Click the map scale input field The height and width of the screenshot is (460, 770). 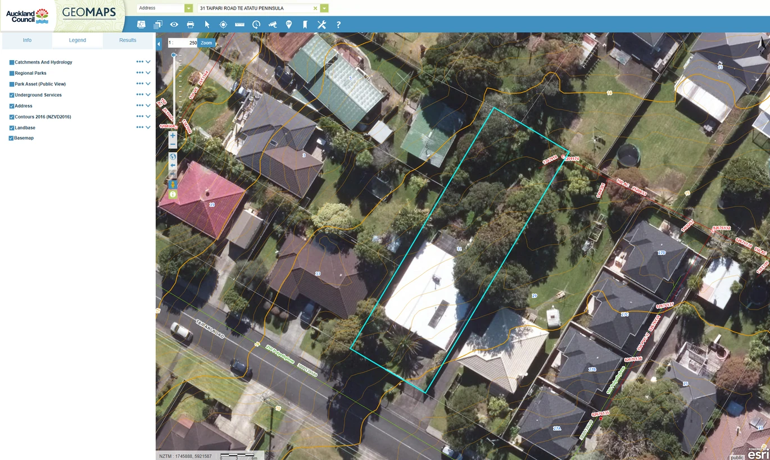point(187,43)
